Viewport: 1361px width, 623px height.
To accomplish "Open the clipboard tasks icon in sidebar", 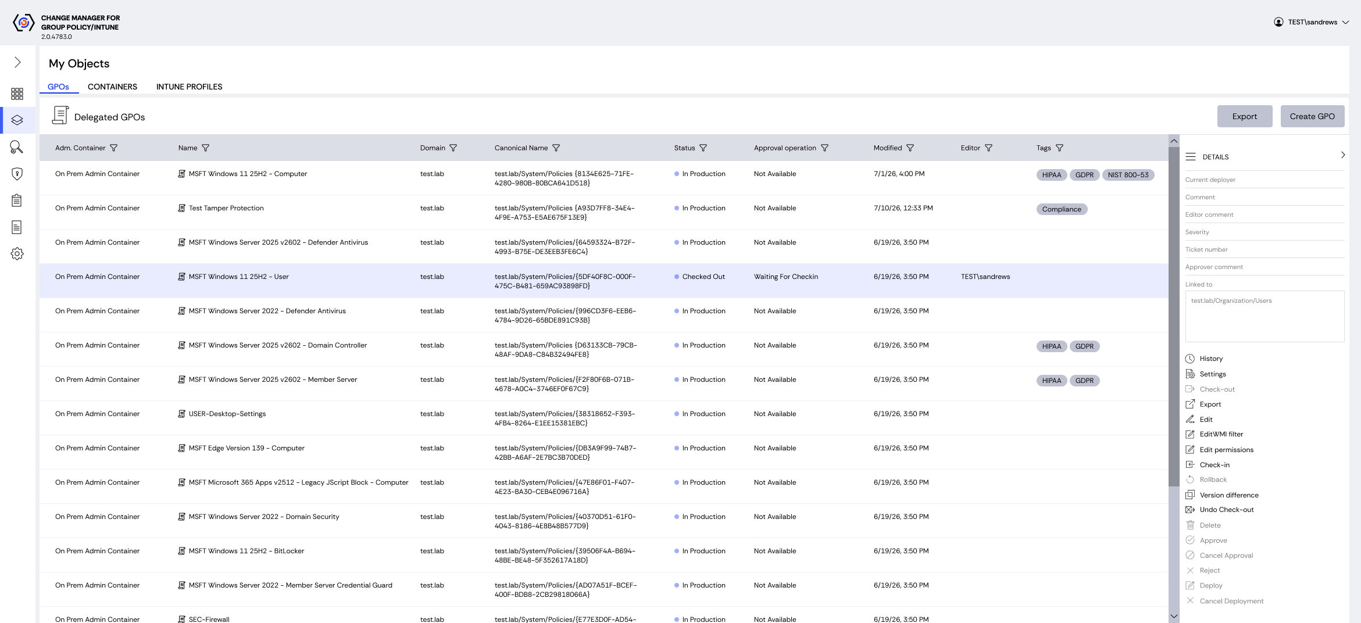I will click(17, 200).
